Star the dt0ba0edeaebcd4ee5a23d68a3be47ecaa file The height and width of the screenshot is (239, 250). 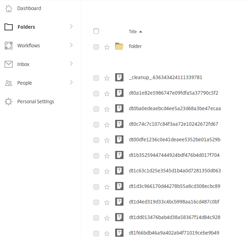107,109
